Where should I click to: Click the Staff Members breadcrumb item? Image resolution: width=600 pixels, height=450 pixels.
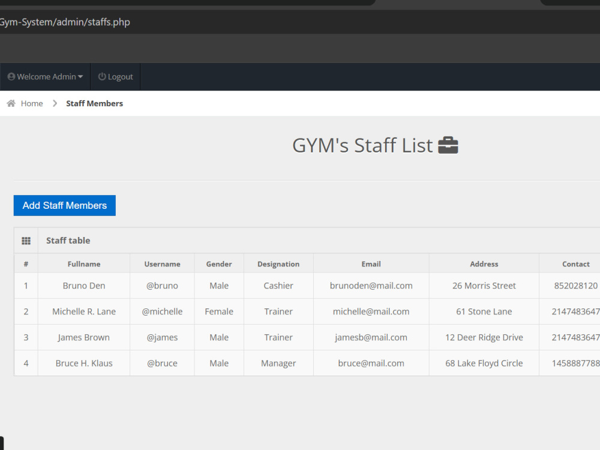(x=95, y=103)
